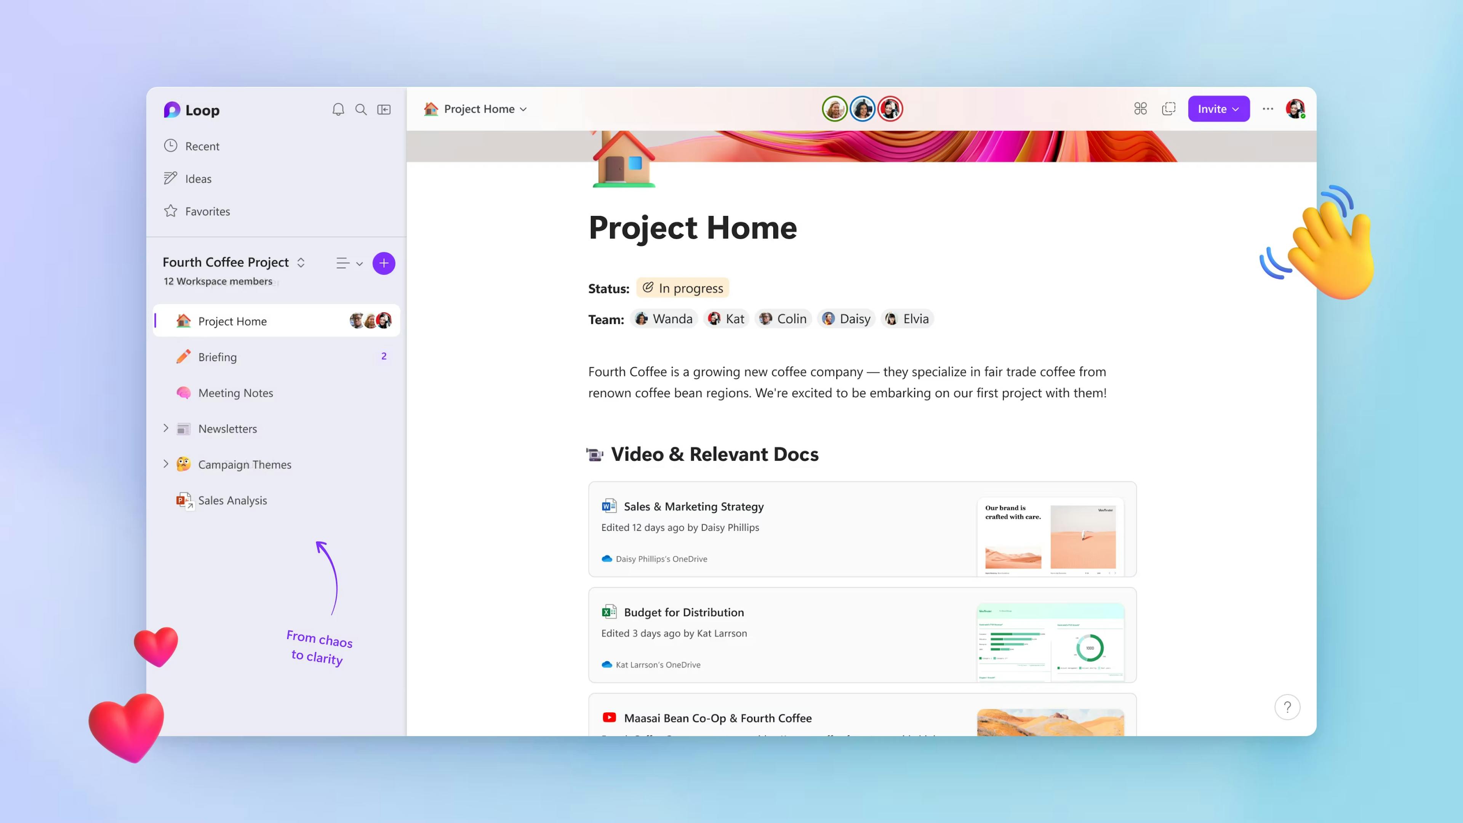Viewport: 1463px width, 823px height.
Task: Click the In progress status badge
Action: 683,288
